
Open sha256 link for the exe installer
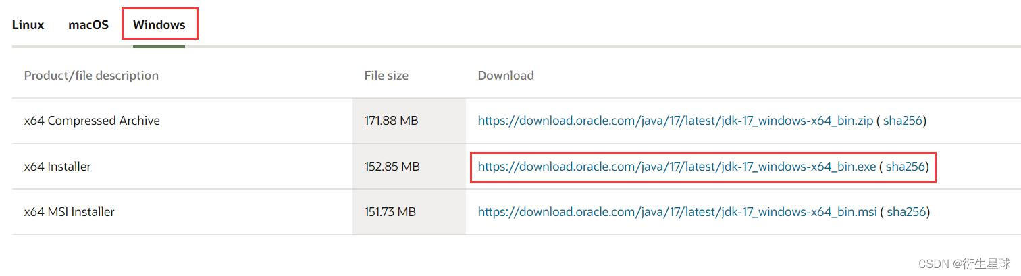[x=905, y=166]
